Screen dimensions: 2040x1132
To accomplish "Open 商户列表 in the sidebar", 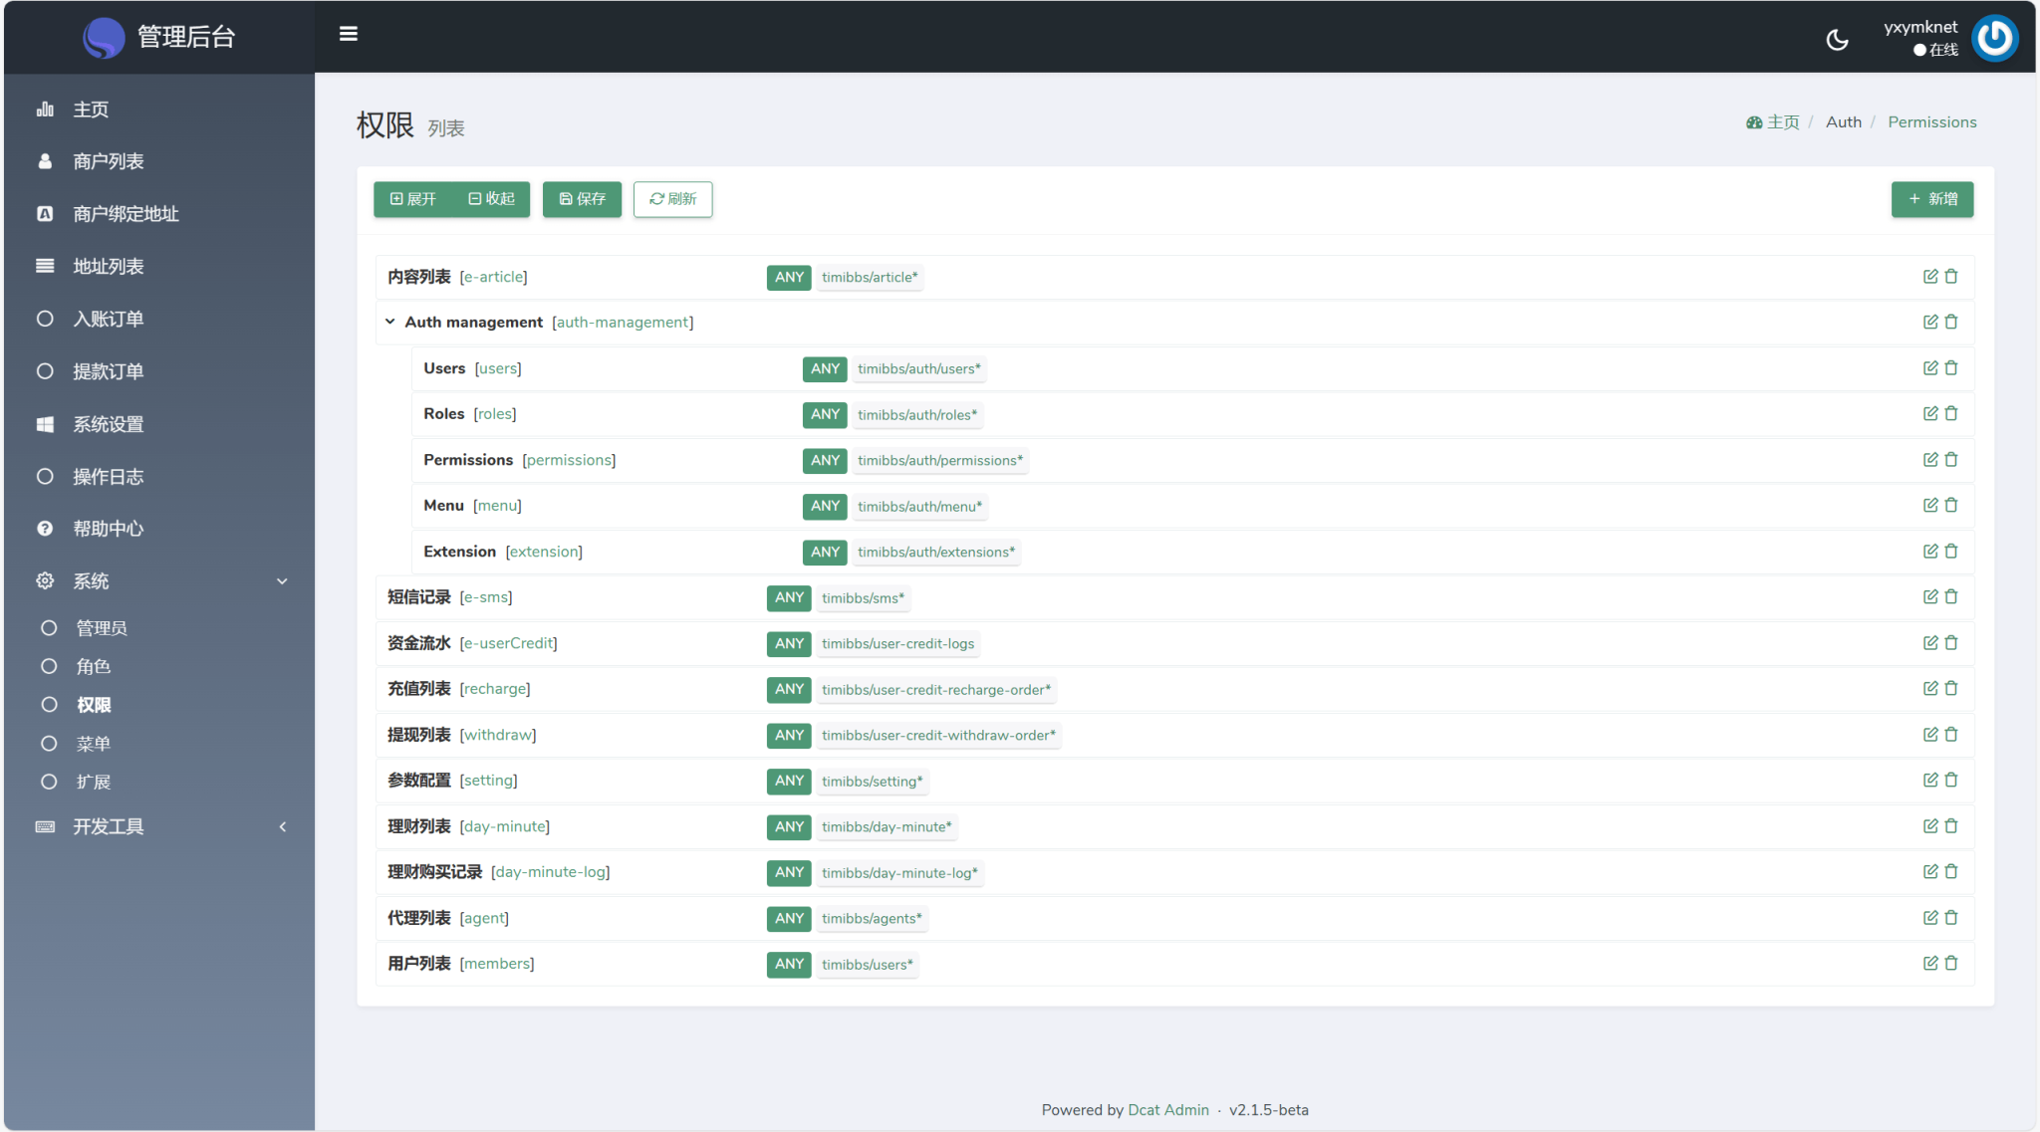I will (x=109, y=161).
